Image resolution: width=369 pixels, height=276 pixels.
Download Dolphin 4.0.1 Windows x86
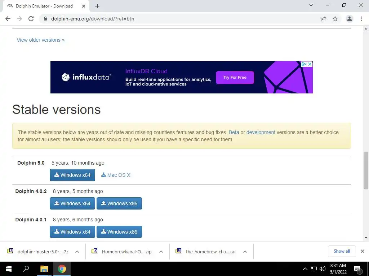coord(119,232)
